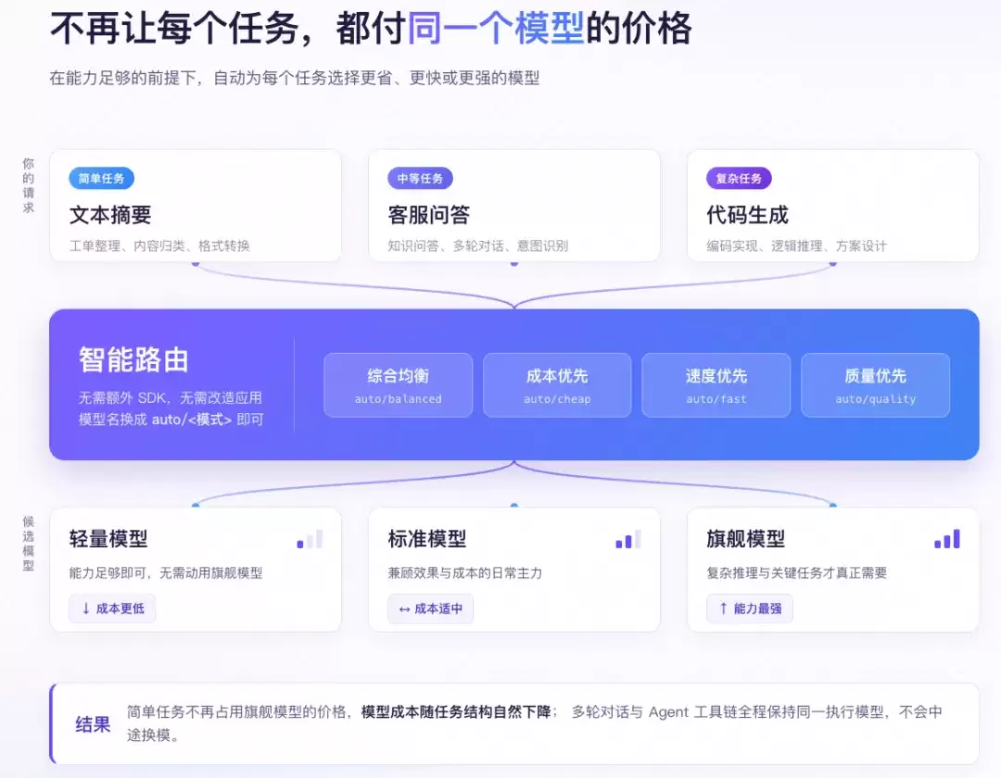Viewport: 1001px width, 778px height.
Task: Click the 中等任务 badge
Action: (x=420, y=179)
